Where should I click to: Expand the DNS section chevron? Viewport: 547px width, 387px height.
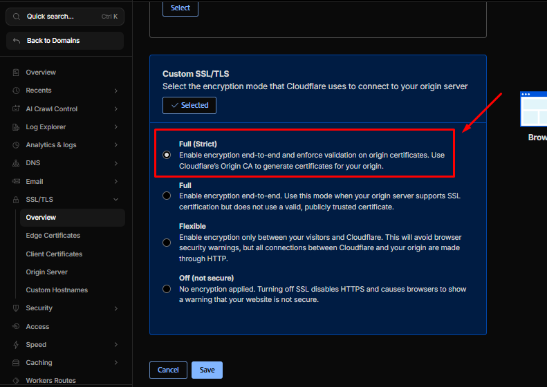[x=115, y=163]
